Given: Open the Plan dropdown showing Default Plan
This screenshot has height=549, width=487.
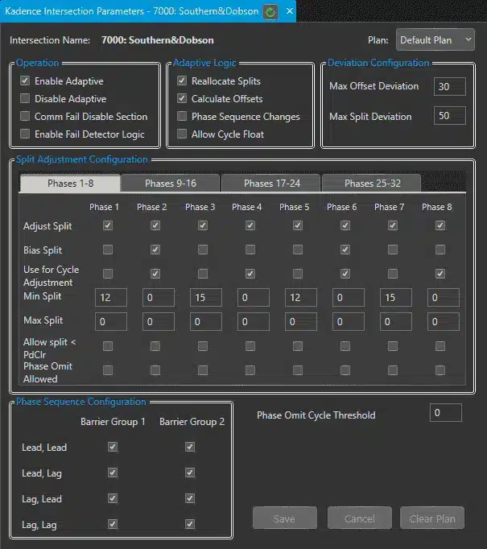Looking at the screenshot, I should click(x=435, y=39).
